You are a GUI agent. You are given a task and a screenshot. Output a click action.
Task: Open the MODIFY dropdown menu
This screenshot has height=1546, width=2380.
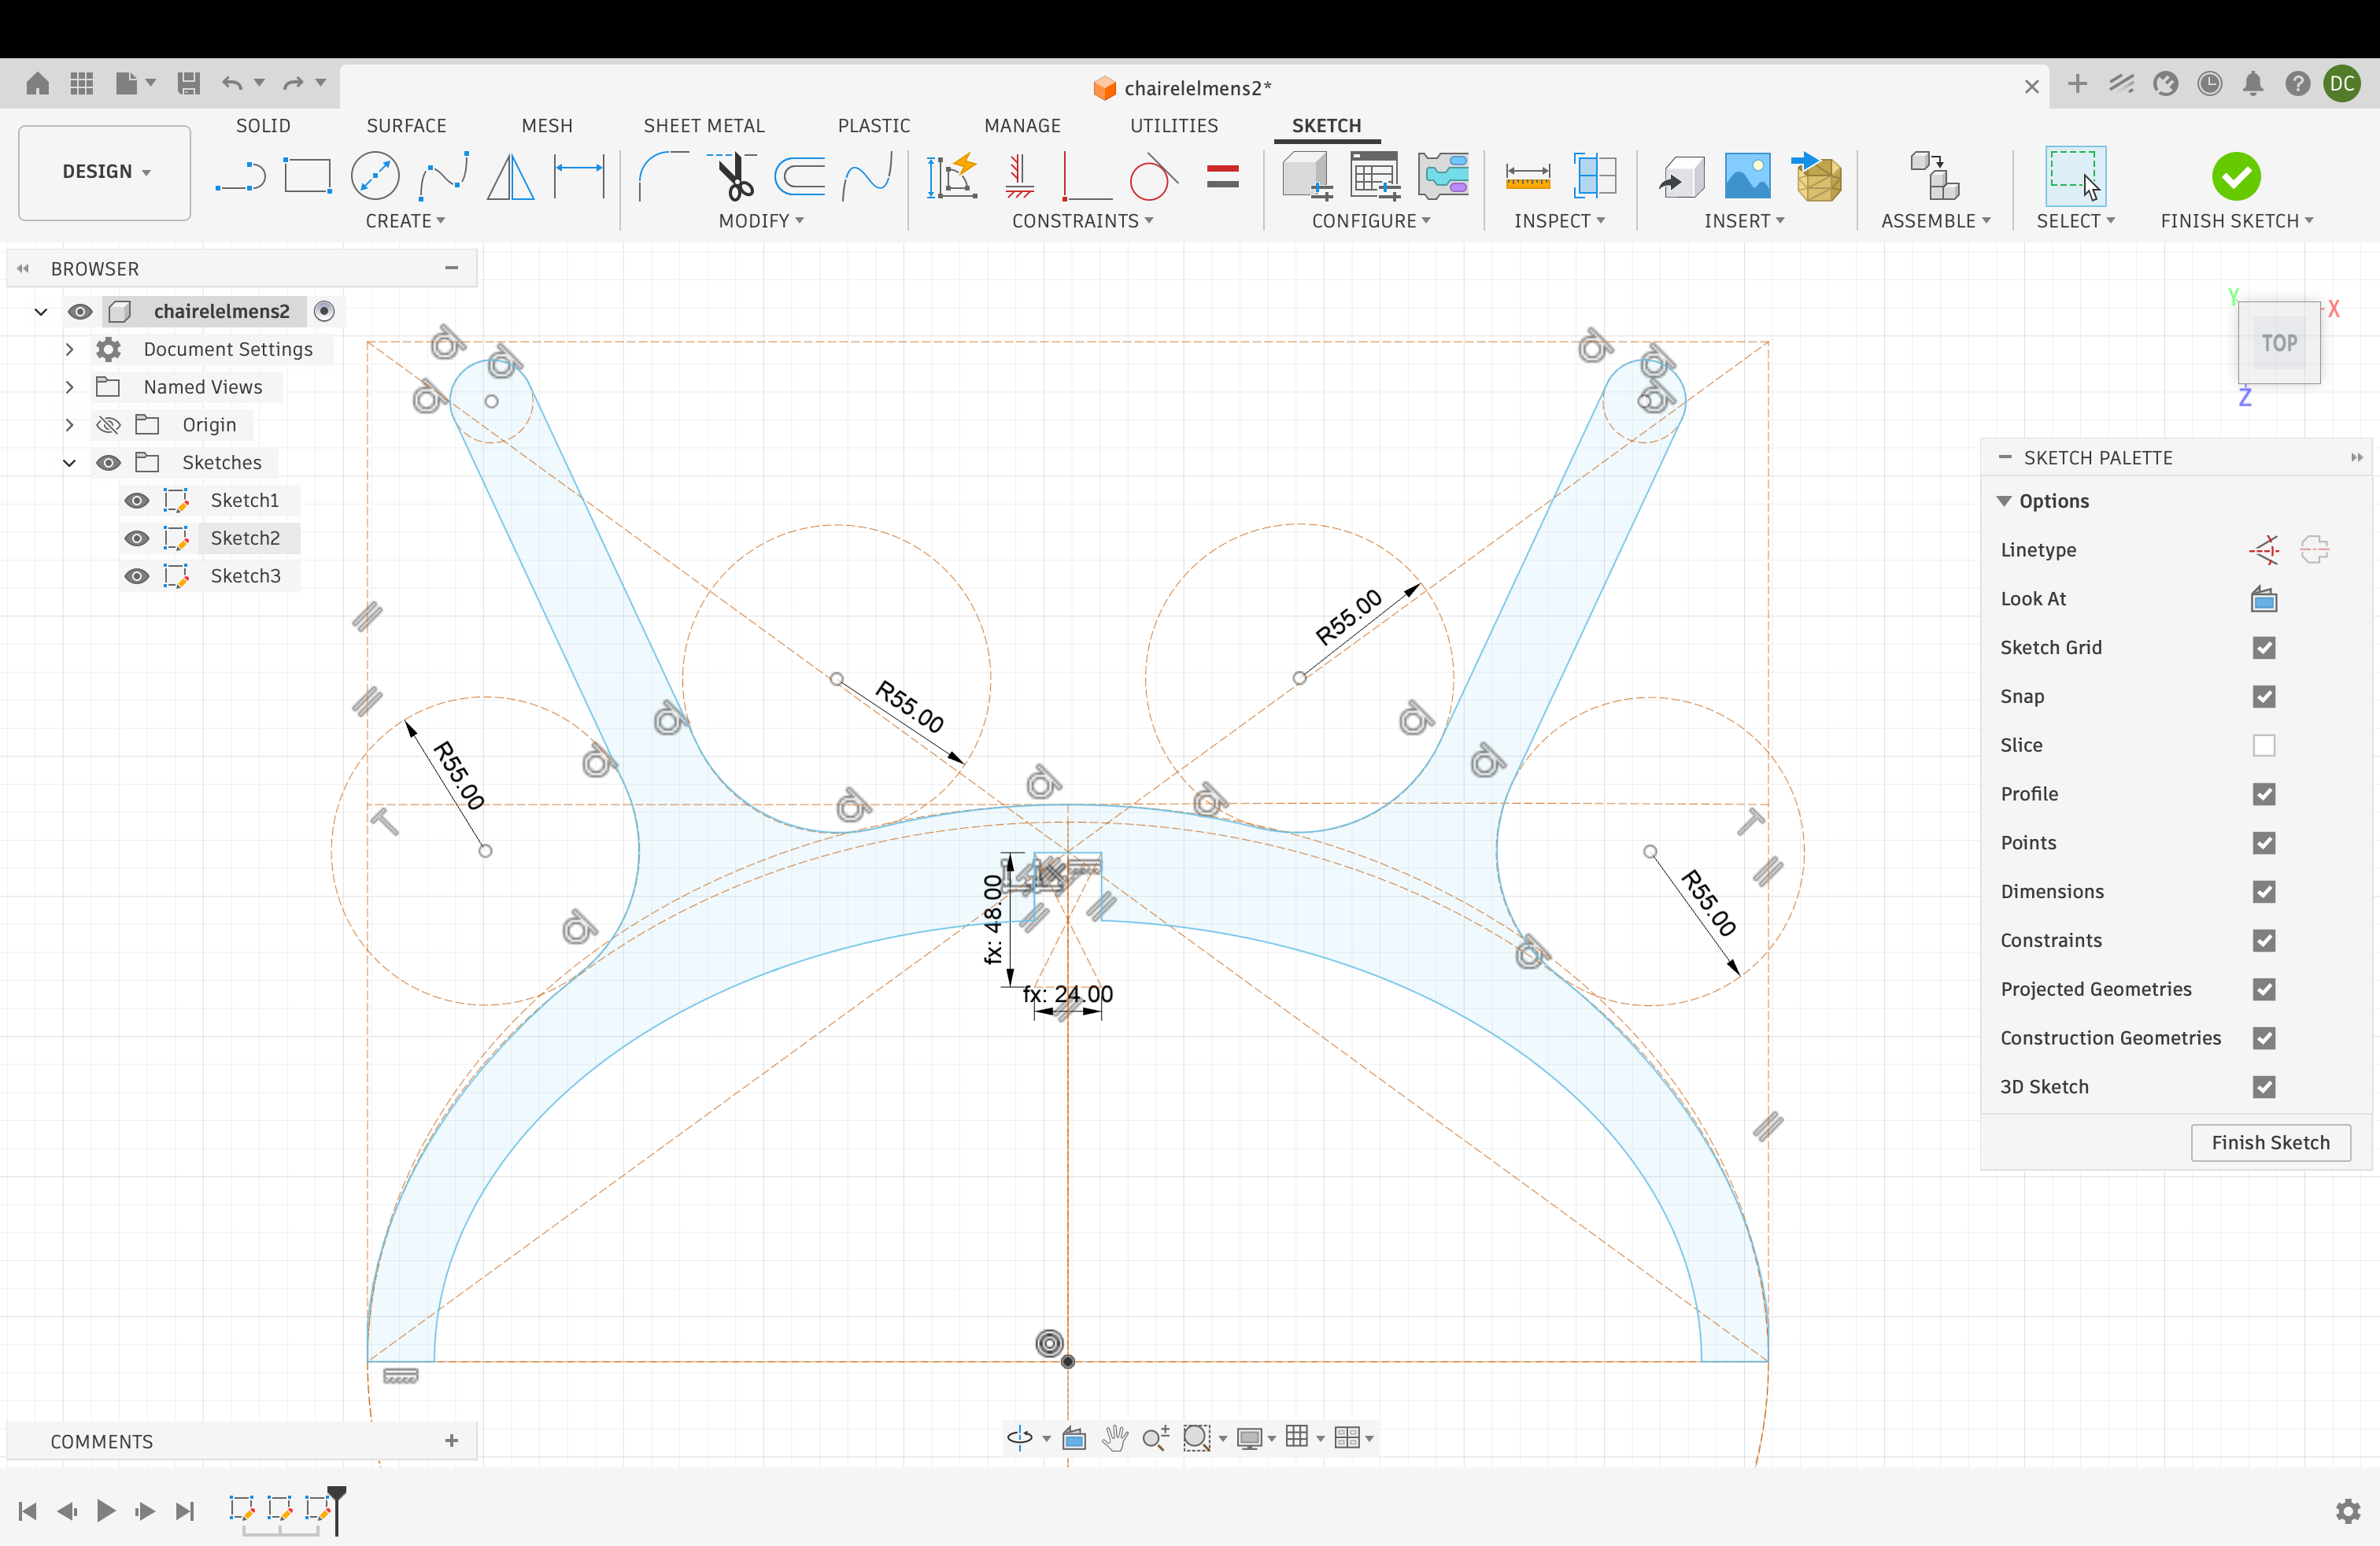(761, 221)
